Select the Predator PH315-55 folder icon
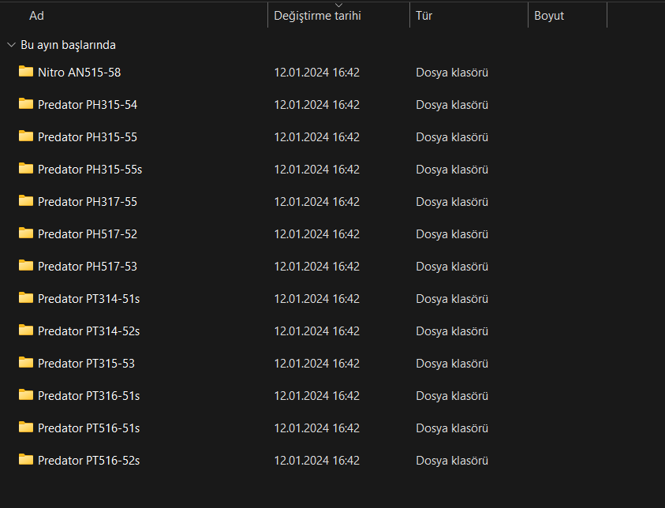The width and height of the screenshot is (665, 508). (26, 136)
